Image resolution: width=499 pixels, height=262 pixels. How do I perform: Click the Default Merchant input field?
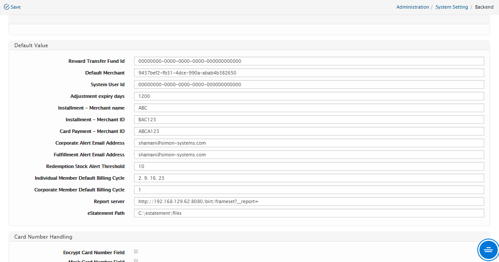(x=309, y=73)
